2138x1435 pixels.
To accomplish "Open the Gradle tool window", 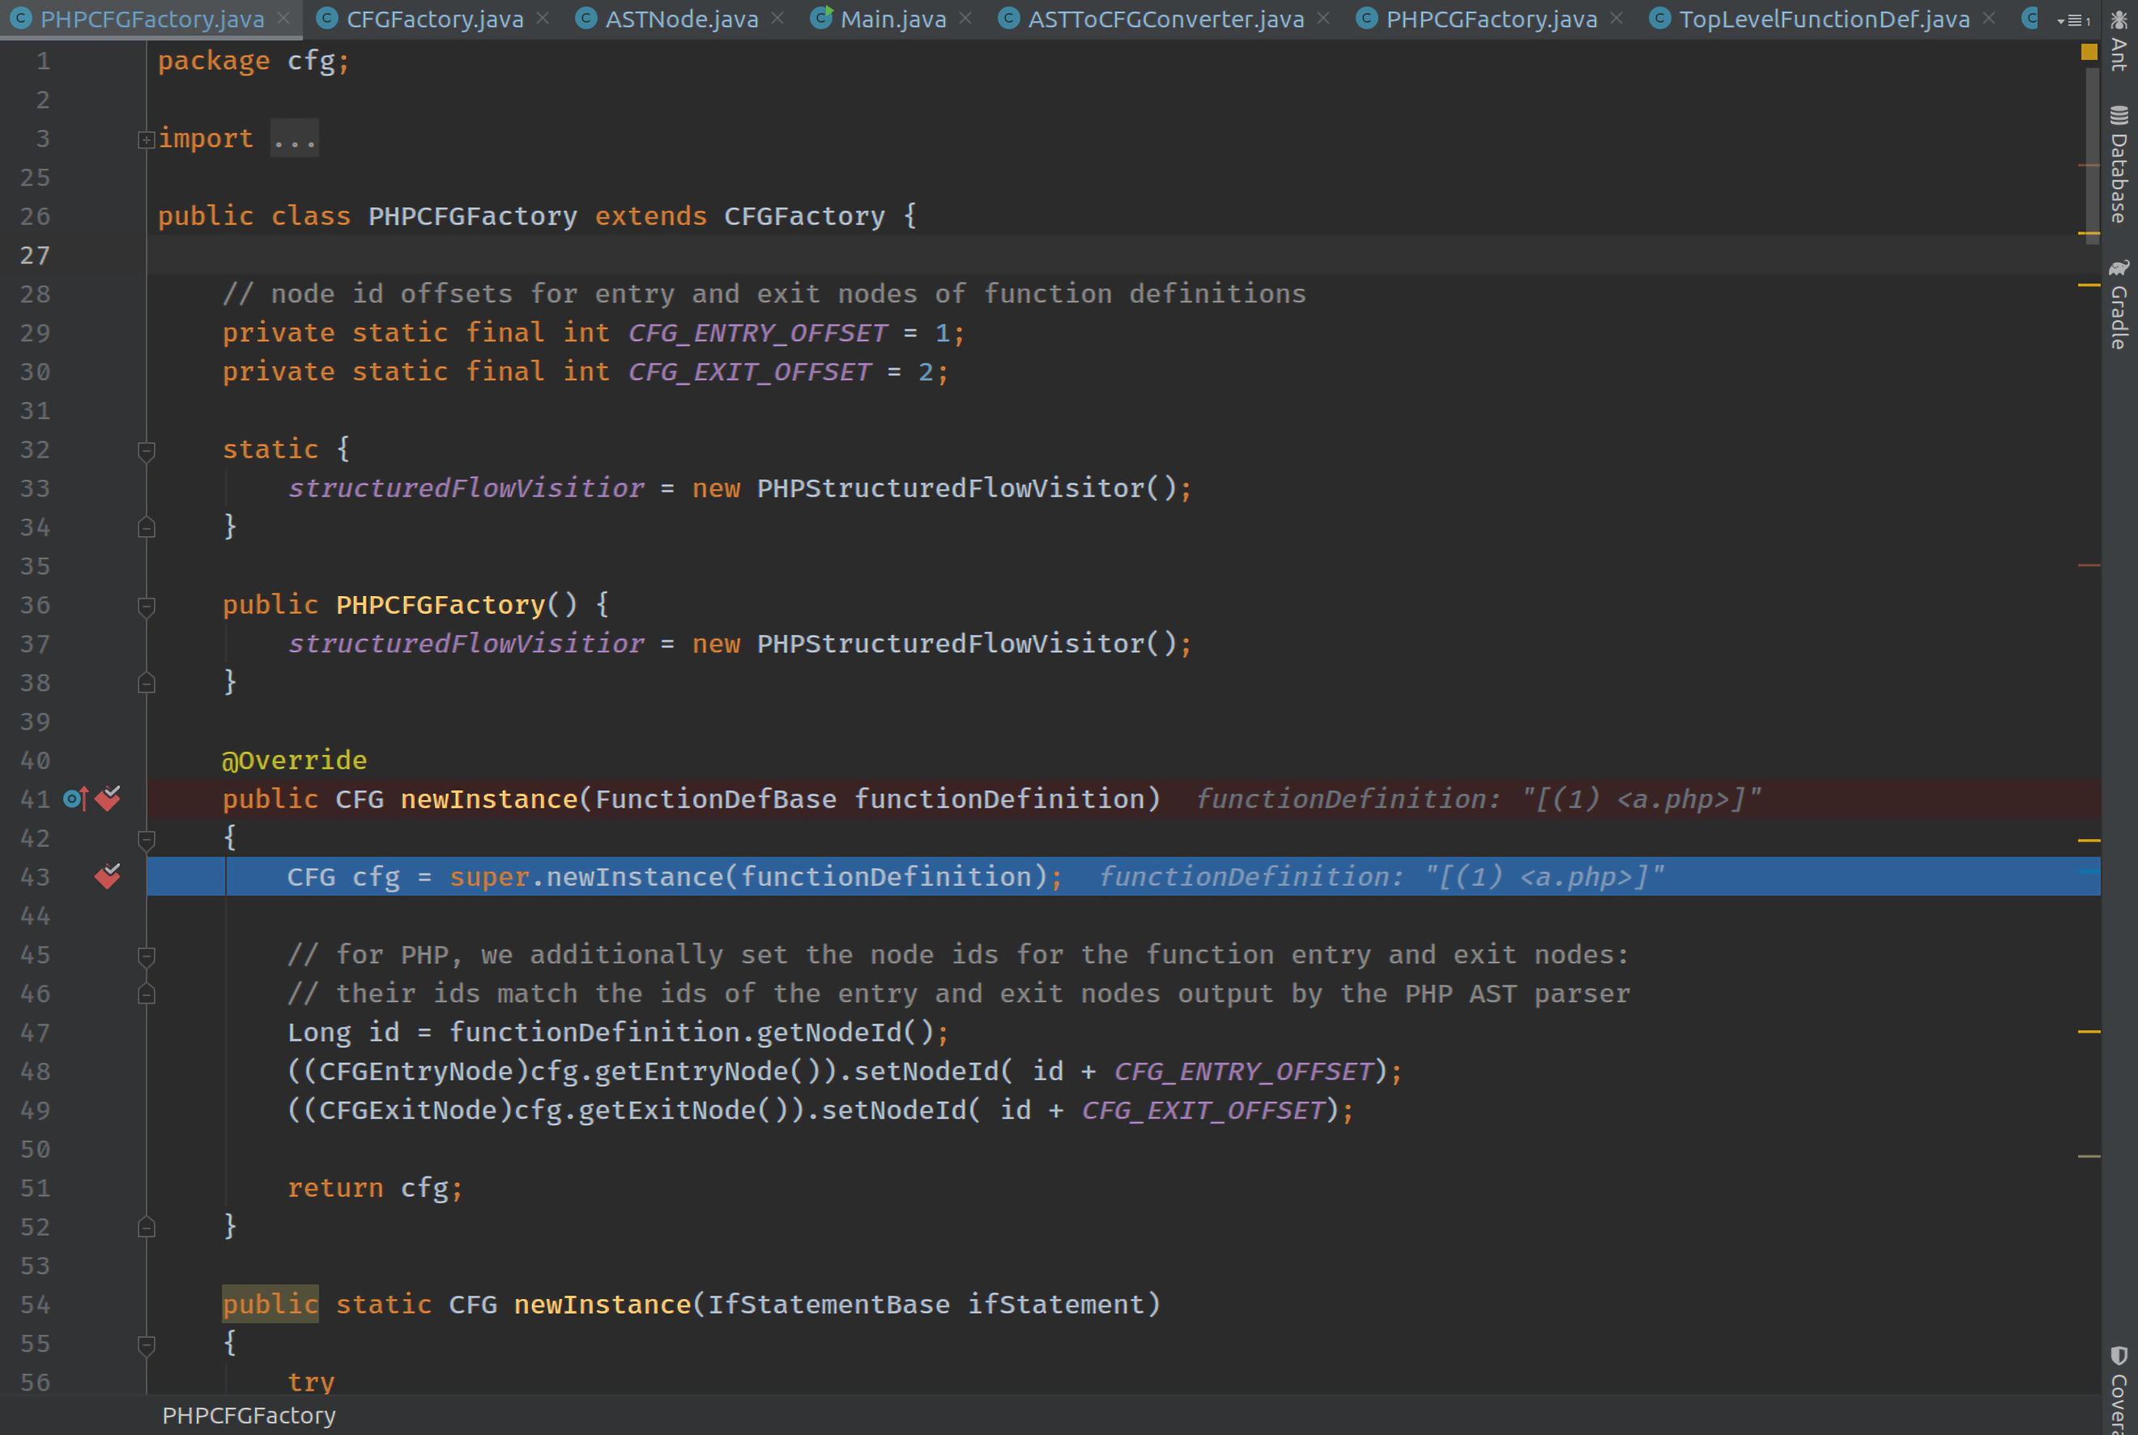I will [2119, 304].
